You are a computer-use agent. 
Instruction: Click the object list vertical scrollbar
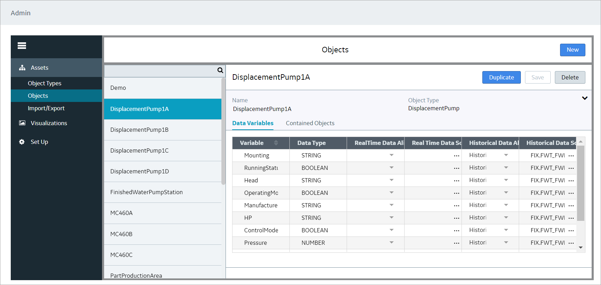click(223, 131)
